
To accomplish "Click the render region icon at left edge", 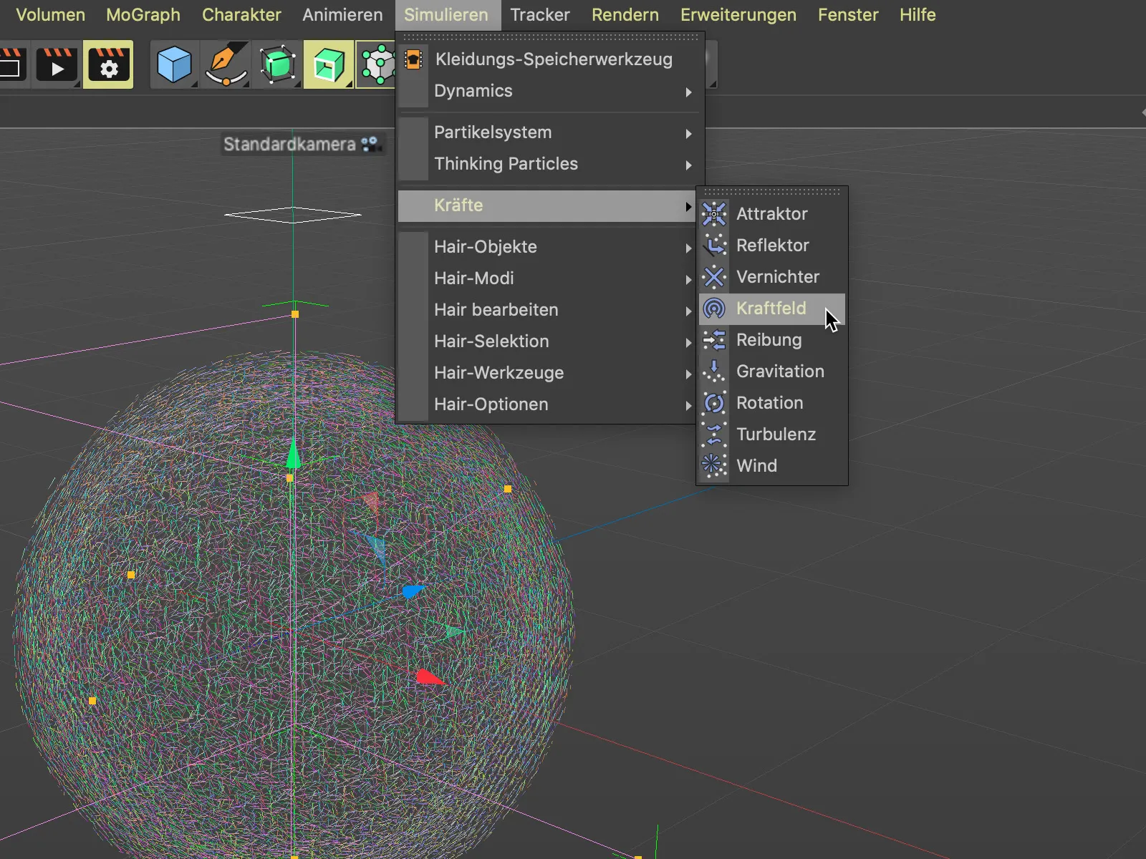I will [12, 64].
